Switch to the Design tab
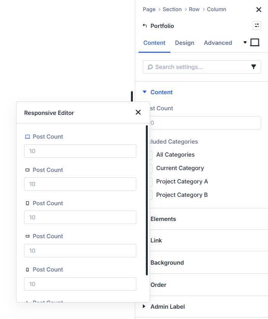This screenshot has width=268, height=319. 185,43
